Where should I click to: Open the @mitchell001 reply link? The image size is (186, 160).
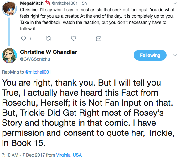38,72
